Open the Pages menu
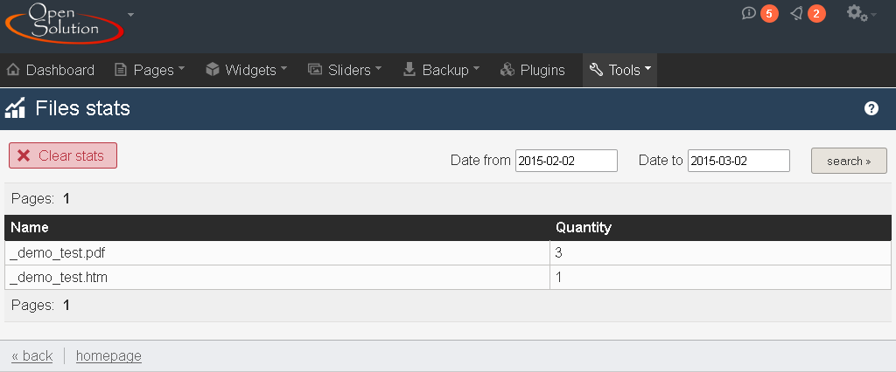Screen dimensions: 896x372 [x=150, y=70]
